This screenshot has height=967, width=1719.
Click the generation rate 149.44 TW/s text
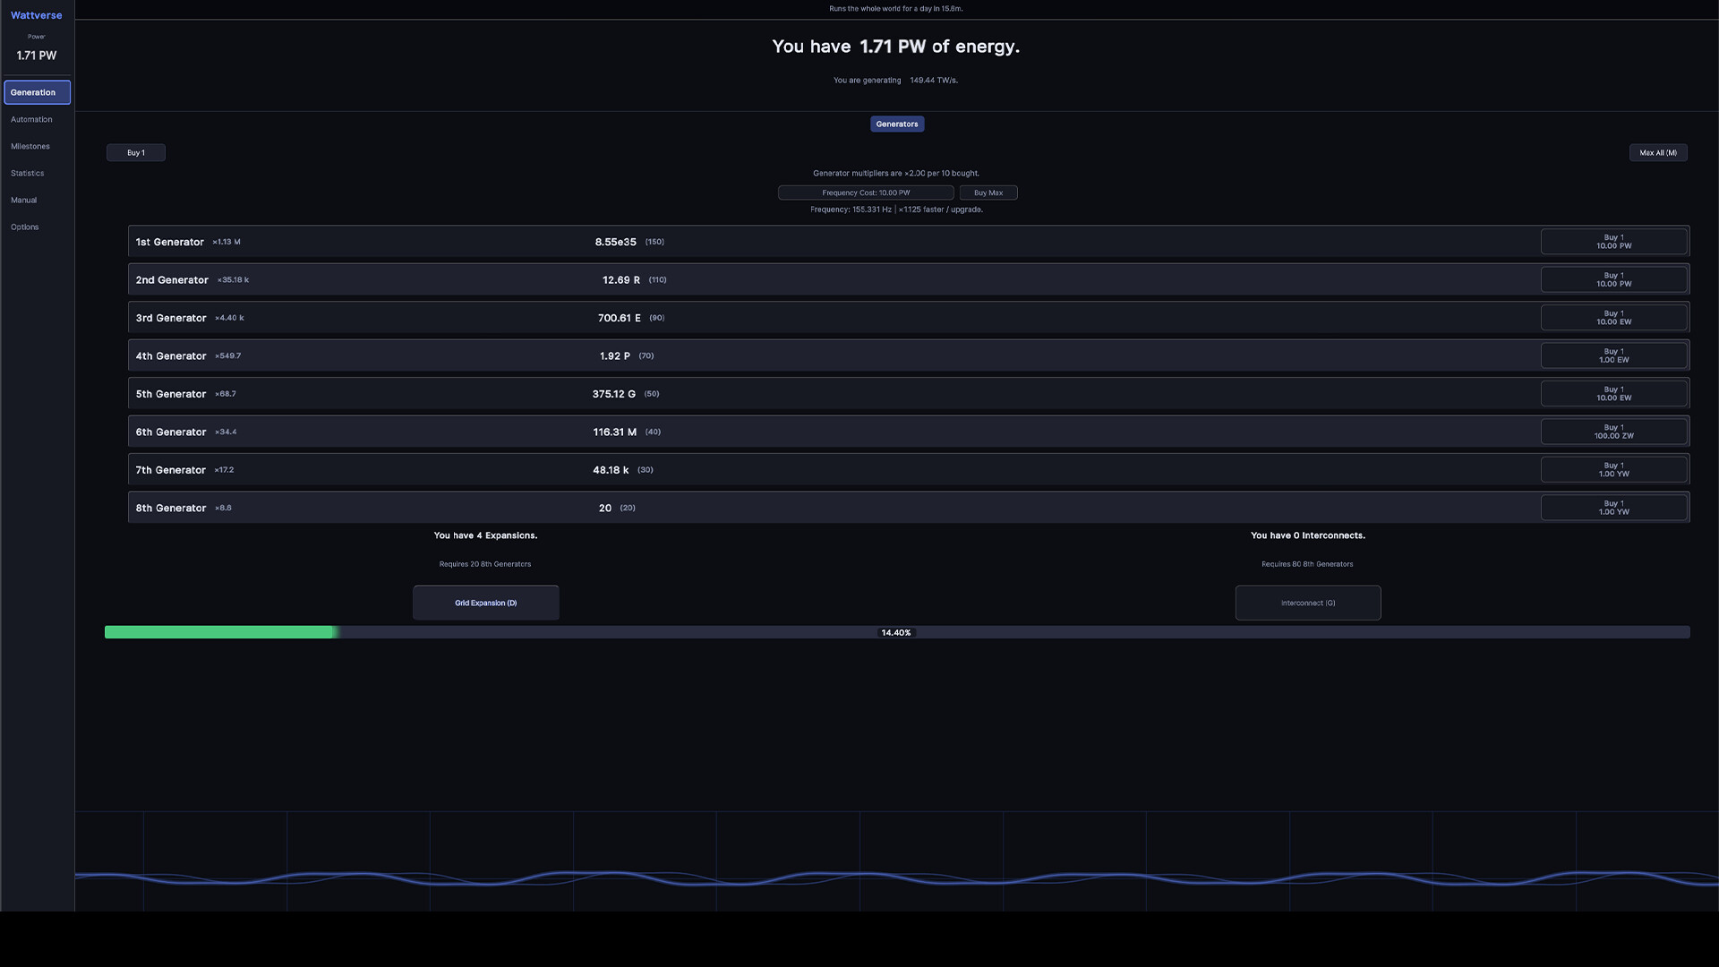click(934, 81)
